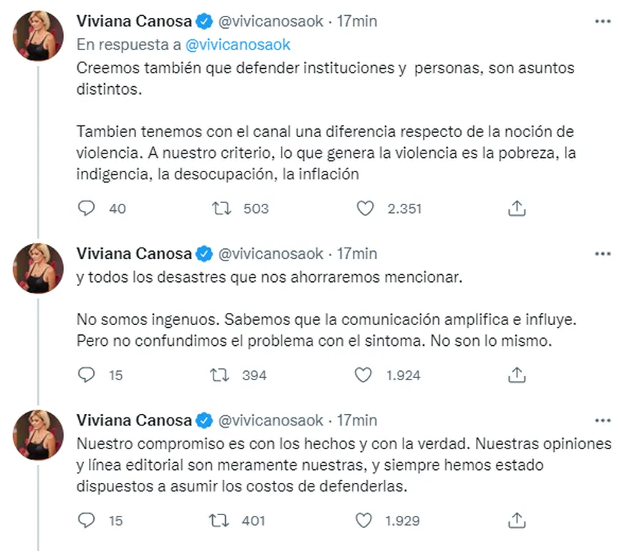Reply to the 'Nuestro compromiso' tweet

[x=86, y=520]
